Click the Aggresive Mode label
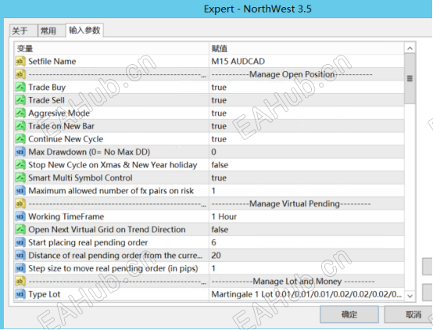 (59, 113)
